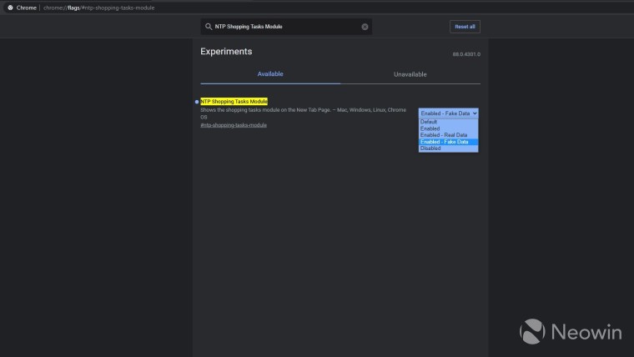Click the highlighted NTP Shopping Tasks Module title
634x357 pixels.
click(234, 102)
